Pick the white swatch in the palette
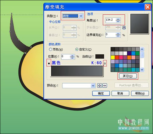The image size is (153, 134). point(125,53)
